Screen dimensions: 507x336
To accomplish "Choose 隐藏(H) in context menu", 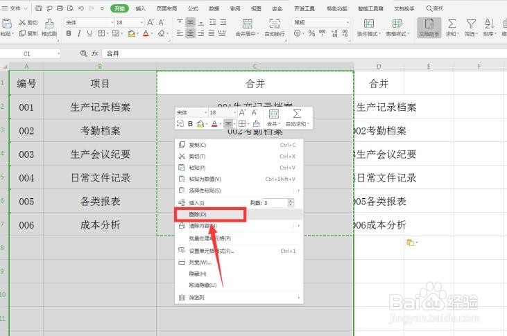I will click(x=239, y=274).
